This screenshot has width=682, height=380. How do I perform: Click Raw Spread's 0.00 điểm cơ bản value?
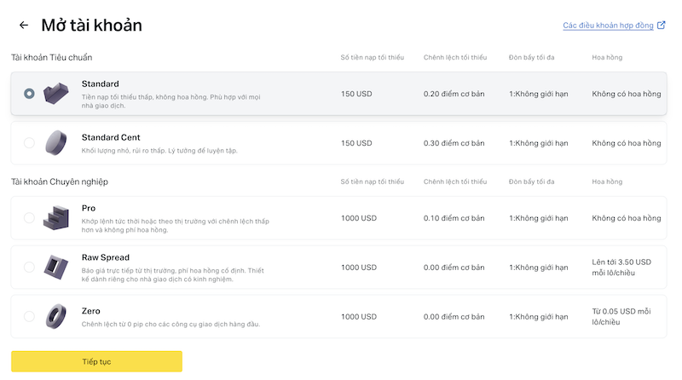pyautogui.click(x=454, y=268)
